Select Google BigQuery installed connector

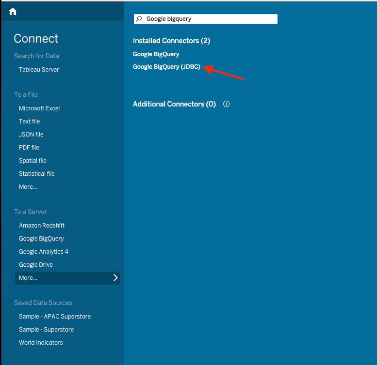pyautogui.click(x=156, y=54)
